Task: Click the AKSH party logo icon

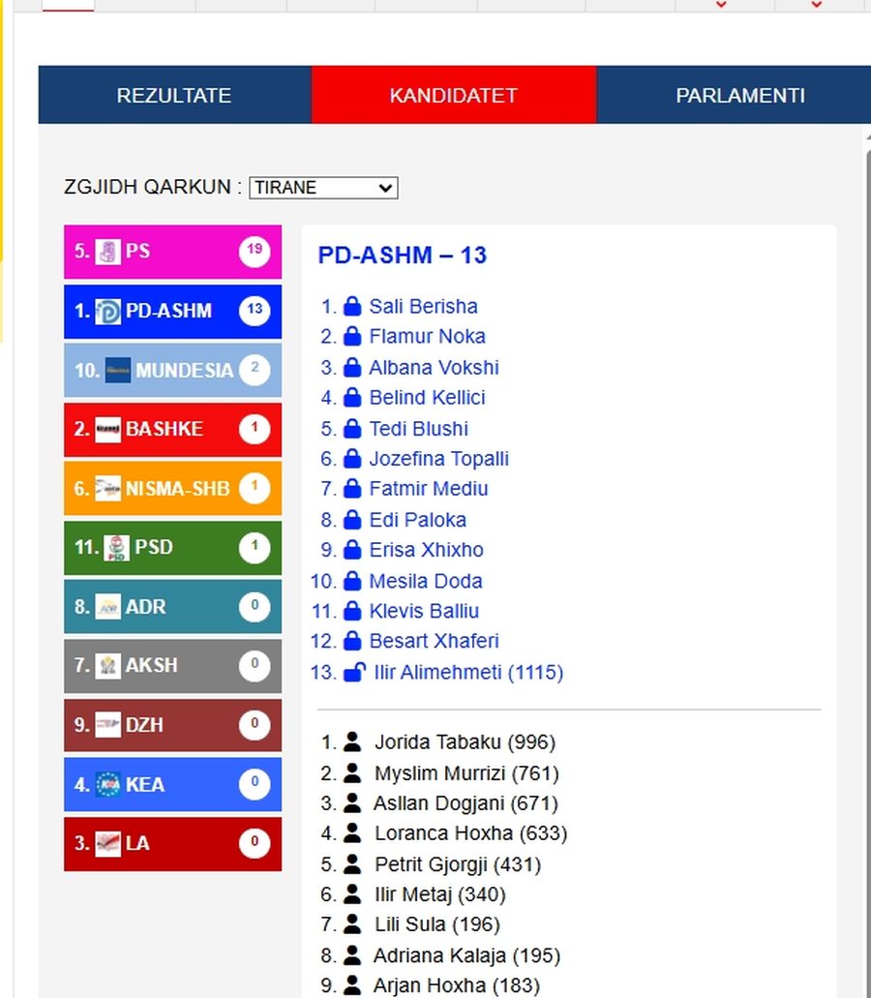Action: [107, 666]
